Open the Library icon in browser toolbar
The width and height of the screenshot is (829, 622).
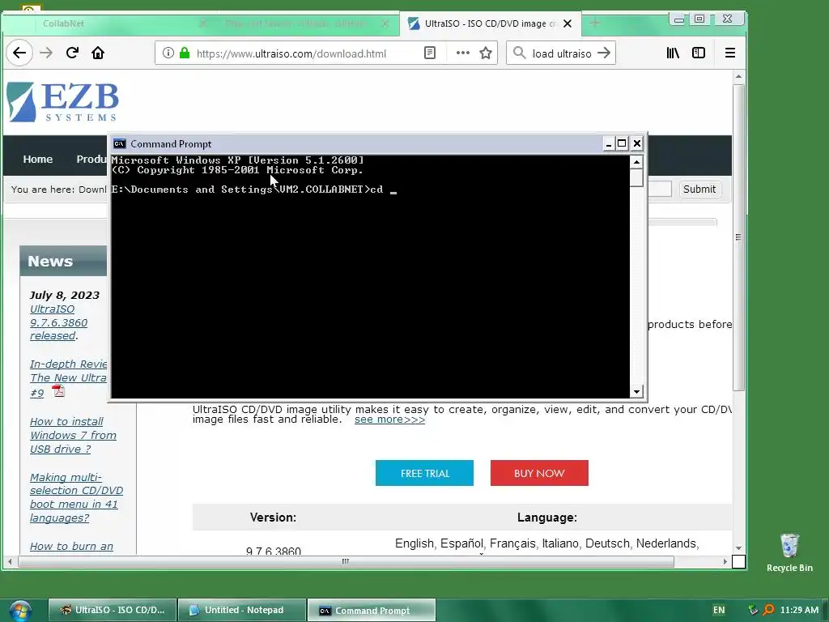pos(673,53)
